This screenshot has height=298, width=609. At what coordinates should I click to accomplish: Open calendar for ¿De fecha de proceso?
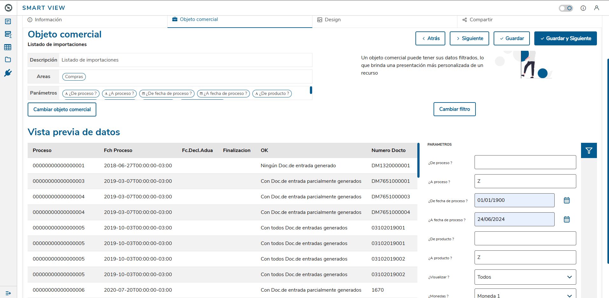click(567, 200)
